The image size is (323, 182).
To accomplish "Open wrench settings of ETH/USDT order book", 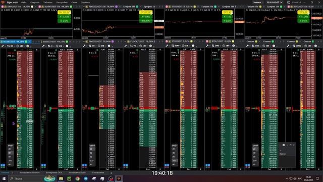I will [207, 46].
